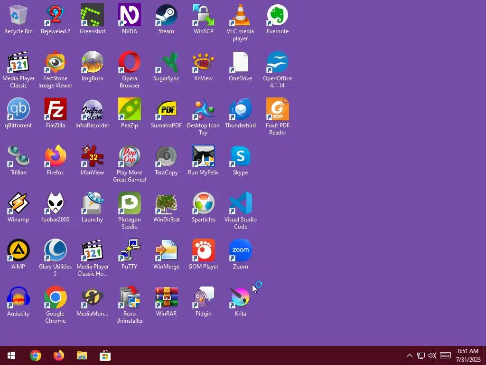486x365 pixels.
Task: Select the PuTTY icon
Action: click(x=129, y=250)
